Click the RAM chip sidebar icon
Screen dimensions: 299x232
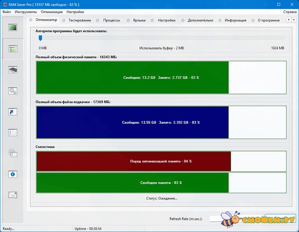[x=13, y=70]
